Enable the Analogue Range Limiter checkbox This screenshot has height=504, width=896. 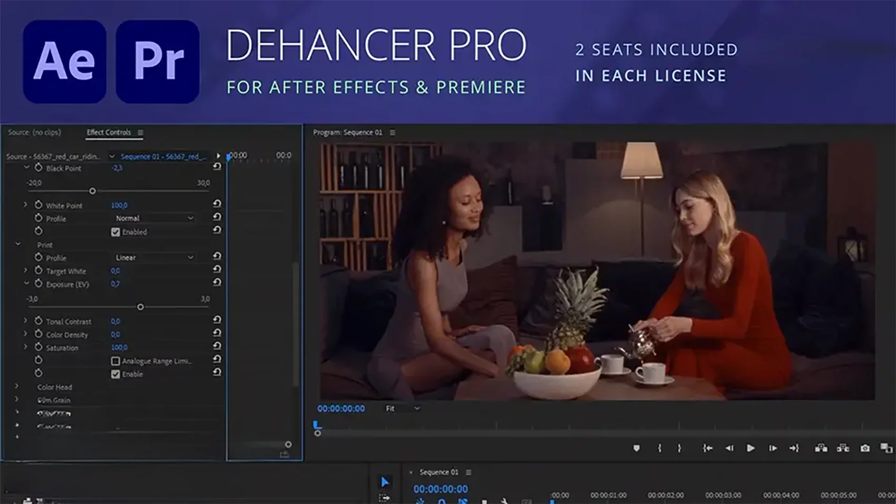115,361
